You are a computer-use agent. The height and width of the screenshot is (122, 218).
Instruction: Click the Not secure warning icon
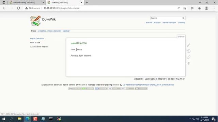point(27,8)
